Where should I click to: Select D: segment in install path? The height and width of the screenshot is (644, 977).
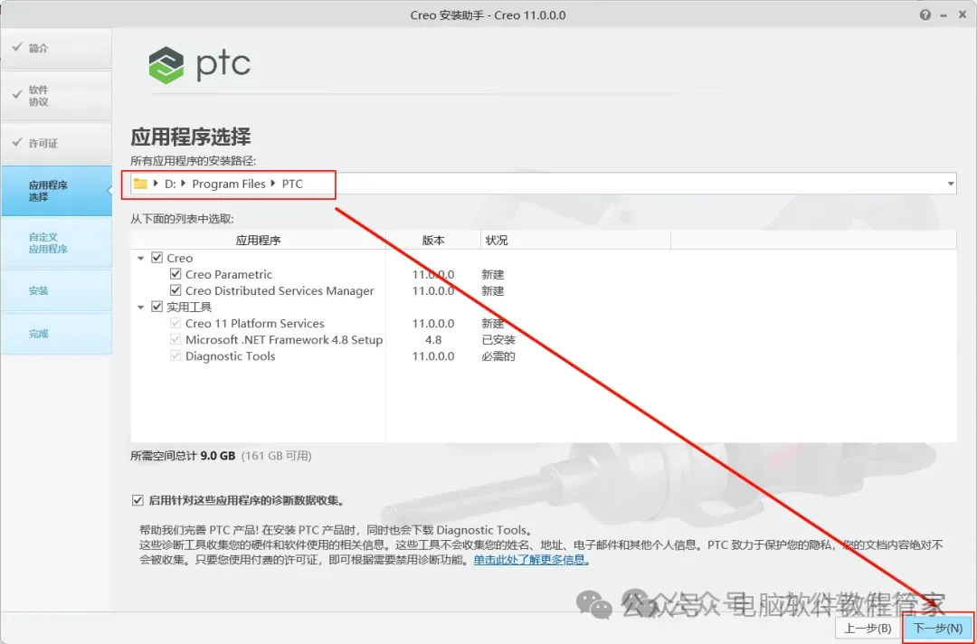point(170,184)
